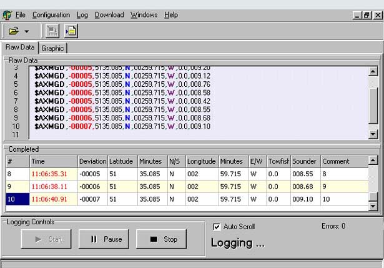Click the application logo icon in menu bar
Screen dimensions: 384x268
(7, 15)
